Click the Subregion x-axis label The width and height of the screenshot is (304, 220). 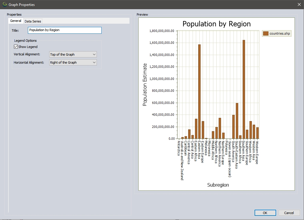point(218,185)
